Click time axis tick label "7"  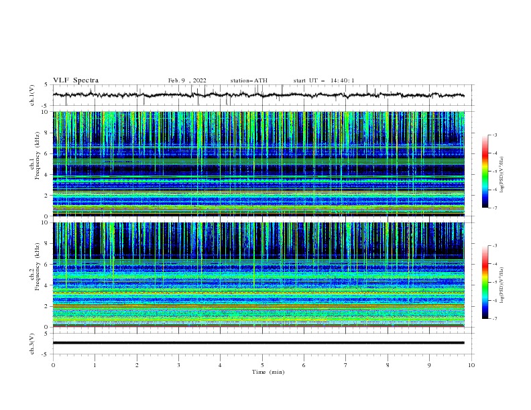point(346,365)
